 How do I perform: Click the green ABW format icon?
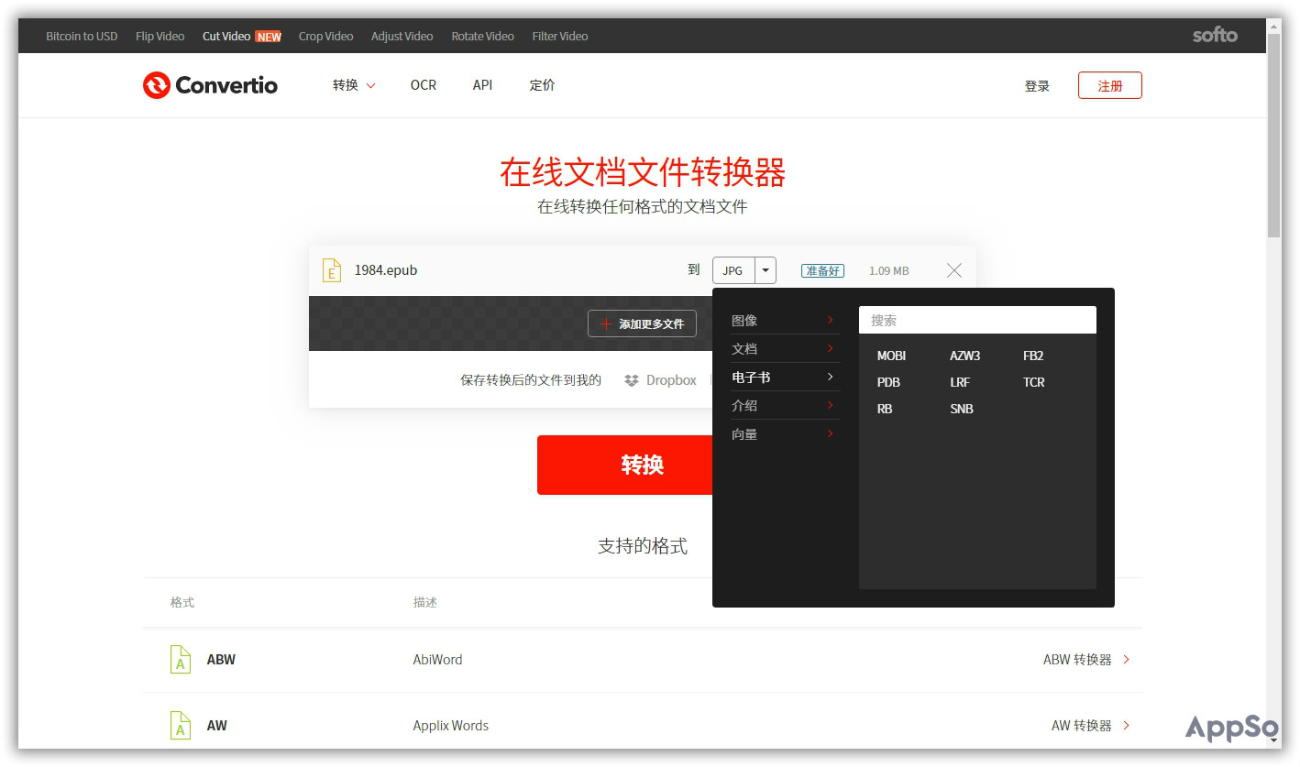(x=180, y=659)
